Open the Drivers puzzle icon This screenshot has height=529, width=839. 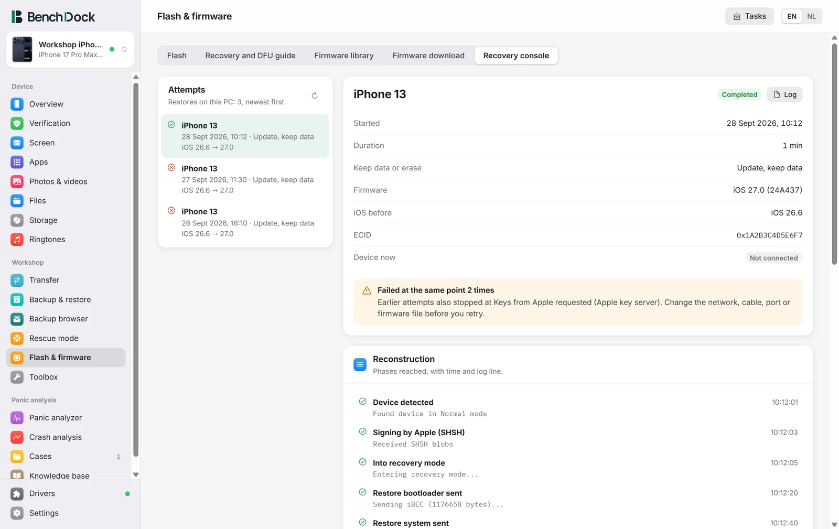point(17,494)
